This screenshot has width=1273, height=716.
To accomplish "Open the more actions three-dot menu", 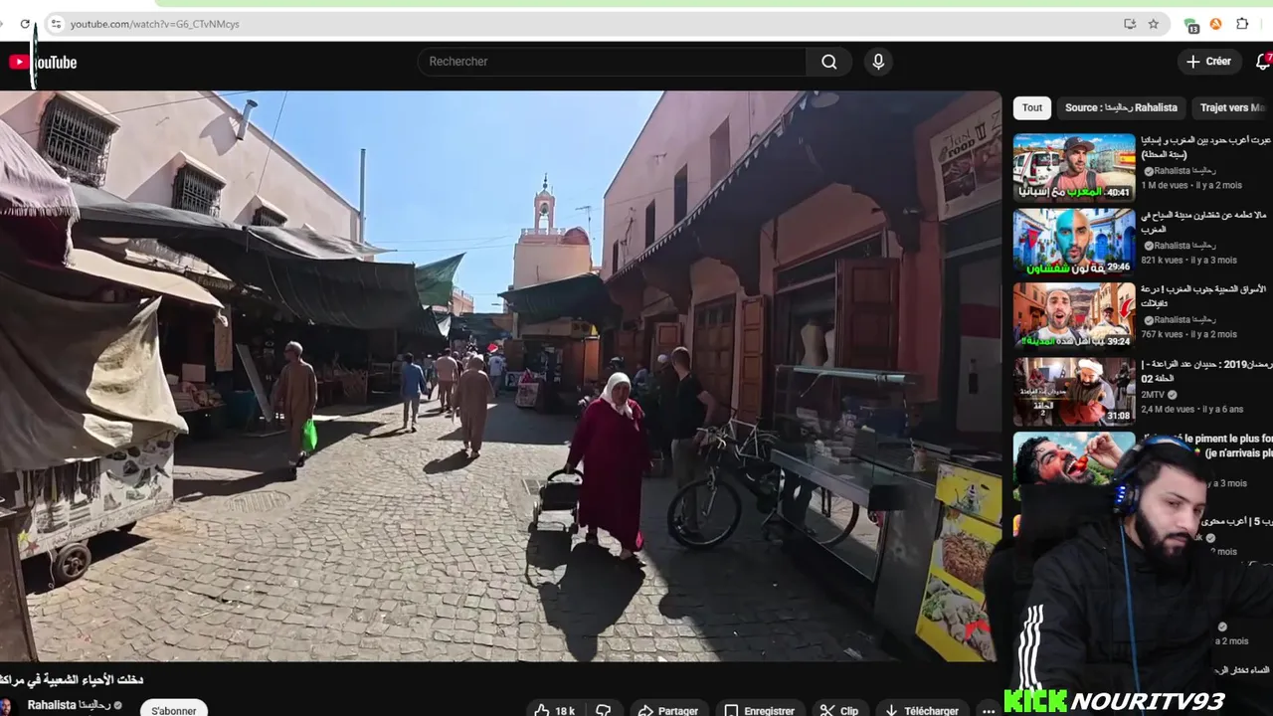I will coord(988,710).
